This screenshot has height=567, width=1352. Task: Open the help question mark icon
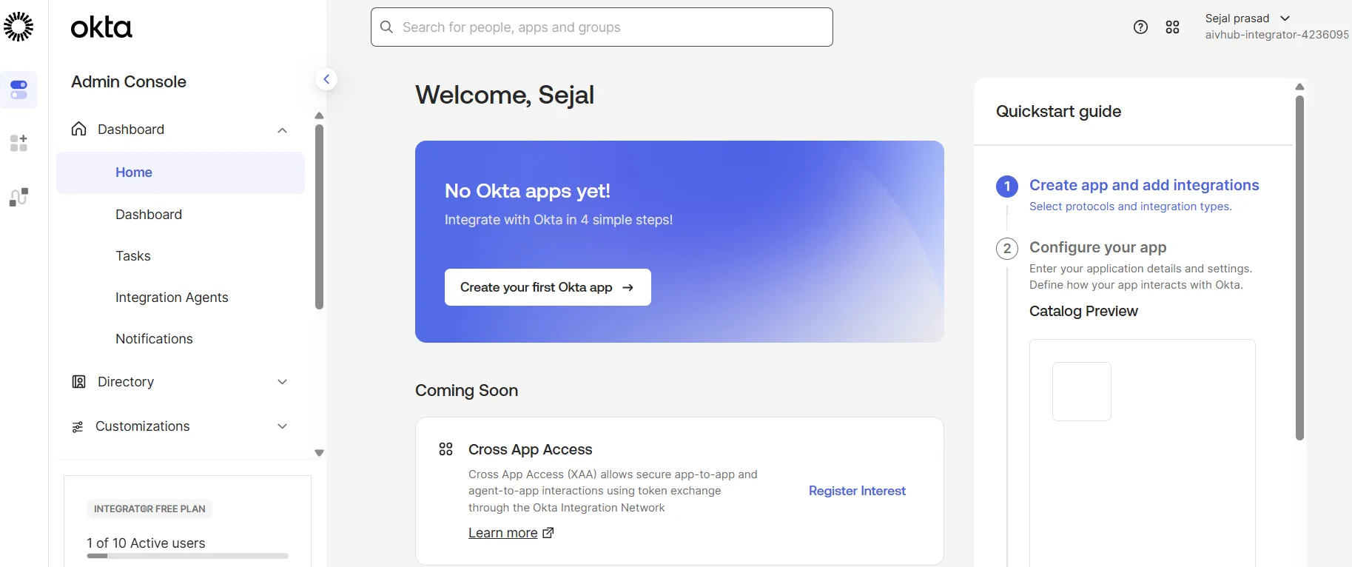[x=1140, y=27]
